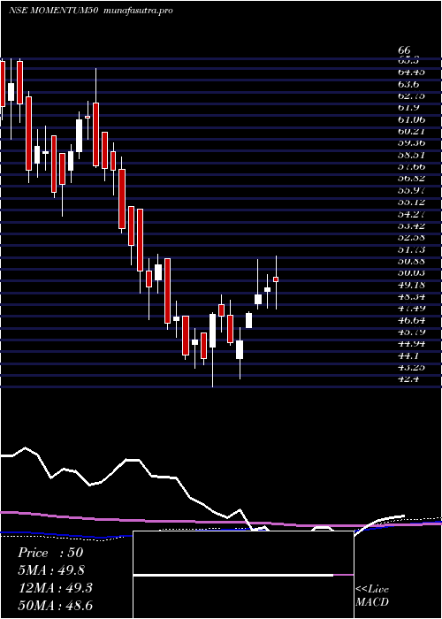The width and height of the screenshot is (442, 619).
Task: Click the 50.03 price axis label
Action: 411,272
